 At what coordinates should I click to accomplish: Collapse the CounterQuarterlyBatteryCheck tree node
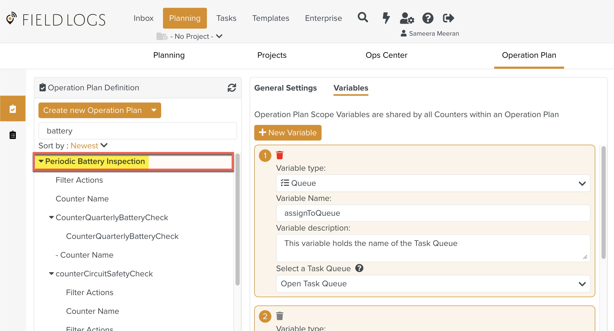pos(51,217)
